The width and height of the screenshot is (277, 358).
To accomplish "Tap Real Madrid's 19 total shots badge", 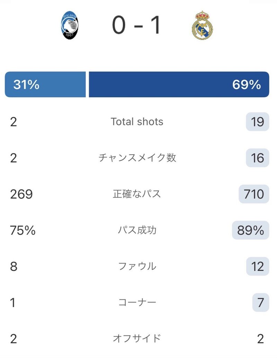I will pos(258,122).
